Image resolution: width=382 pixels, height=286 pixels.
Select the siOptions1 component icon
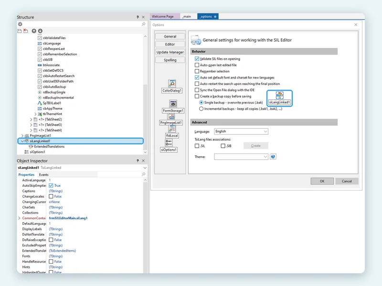(x=169, y=143)
